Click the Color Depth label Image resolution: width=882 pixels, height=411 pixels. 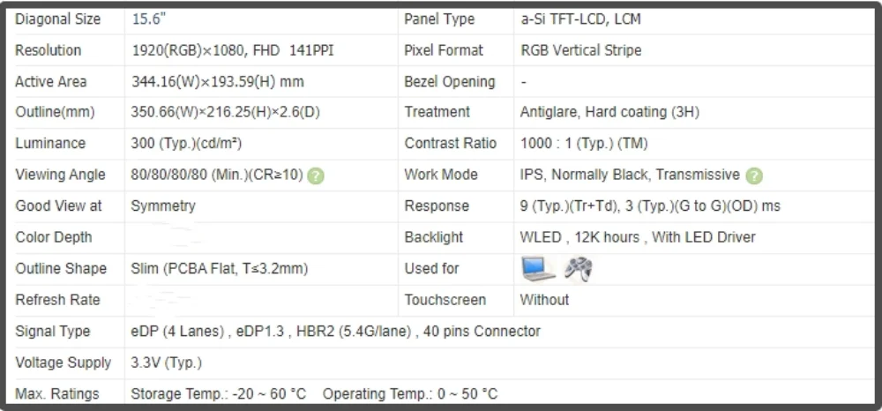54,237
